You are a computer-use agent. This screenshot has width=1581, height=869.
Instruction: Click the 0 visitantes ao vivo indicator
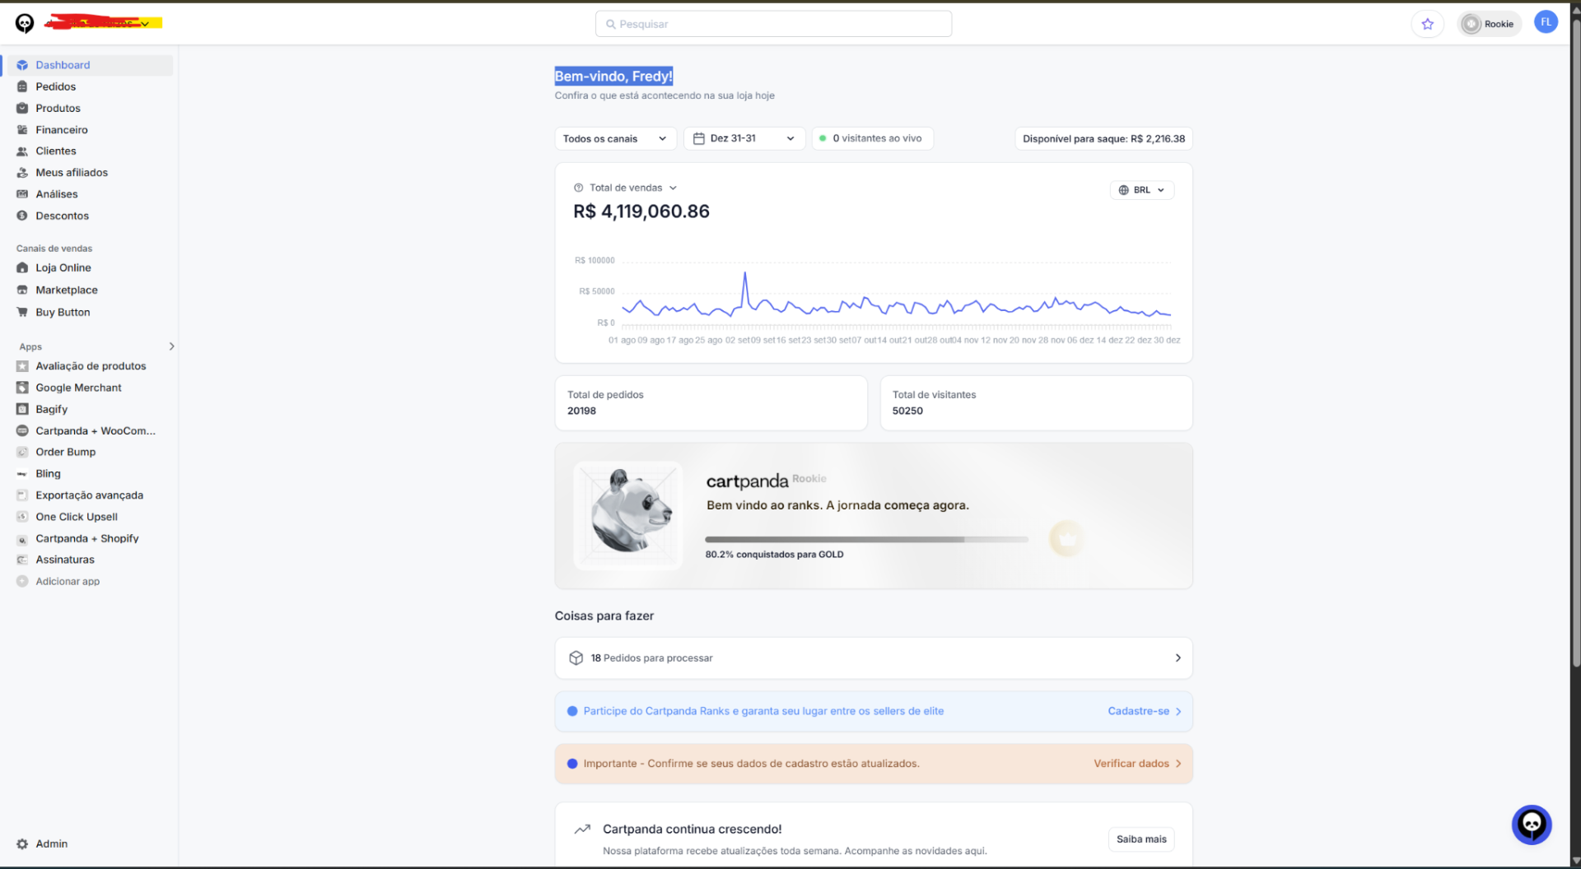coord(872,138)
